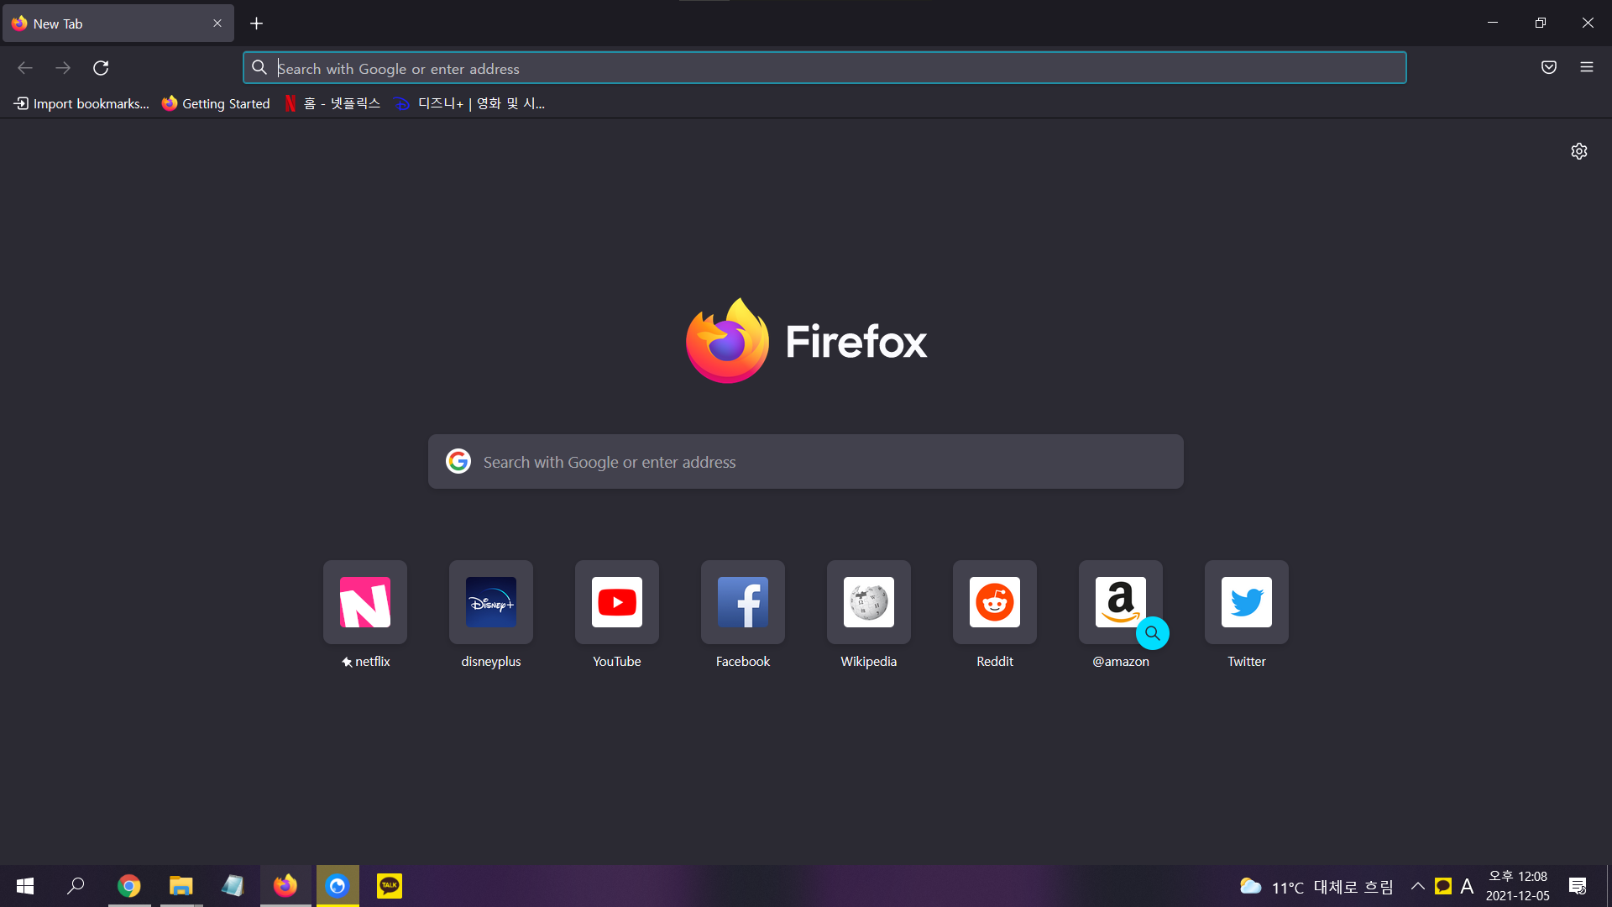Open the Firefox application menu (hamburger icon)
Image resolution: width=1612 pixels, height=907 pixels.
1586,67
